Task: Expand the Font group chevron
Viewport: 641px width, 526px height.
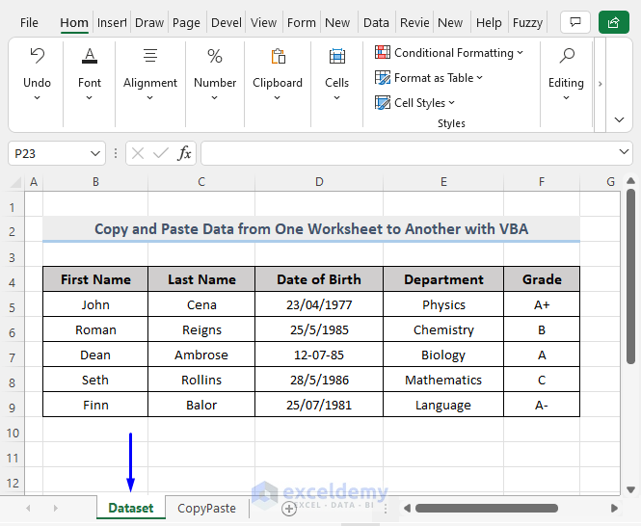Action: click(89, 97)
